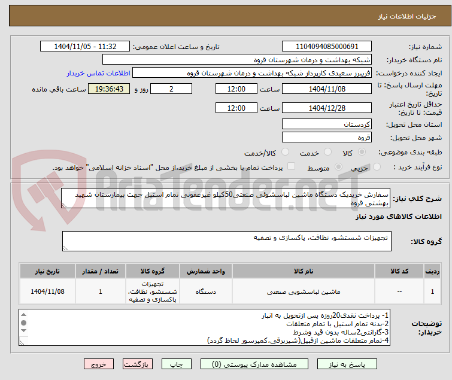This screenshot has width=452, height=380.
Task: Click the delivery city قروه field
Action: (x=327, y=137)
